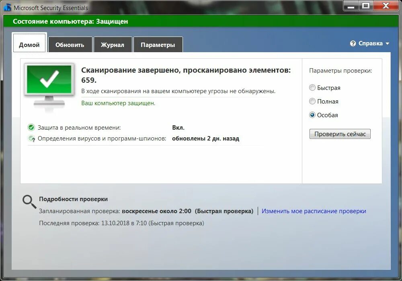Expand the Справка dropdown arrow
The image size is (402, 281).
(387, 43)
